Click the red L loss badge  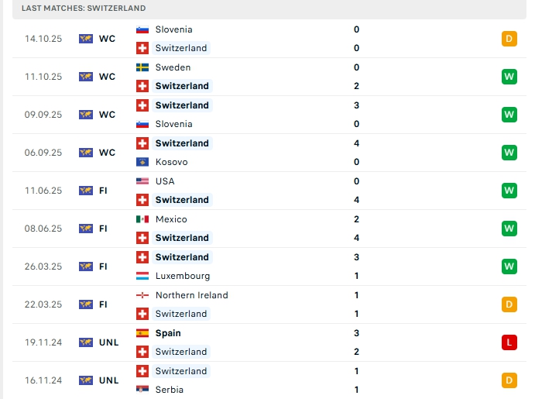[x=509, y=342]
